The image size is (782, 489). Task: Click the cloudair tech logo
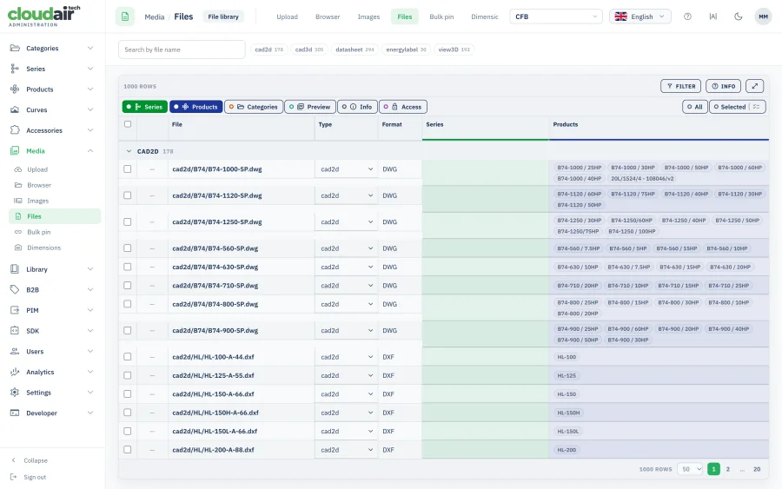pos(44,16)
